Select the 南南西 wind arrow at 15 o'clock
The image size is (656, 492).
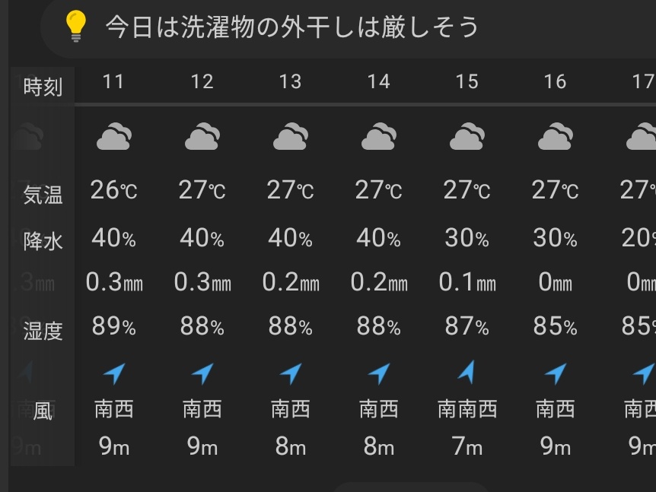pos(467,372)
